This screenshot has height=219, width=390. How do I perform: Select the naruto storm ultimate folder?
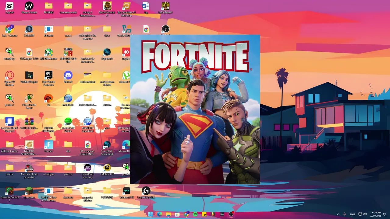(x=107, y=78)
